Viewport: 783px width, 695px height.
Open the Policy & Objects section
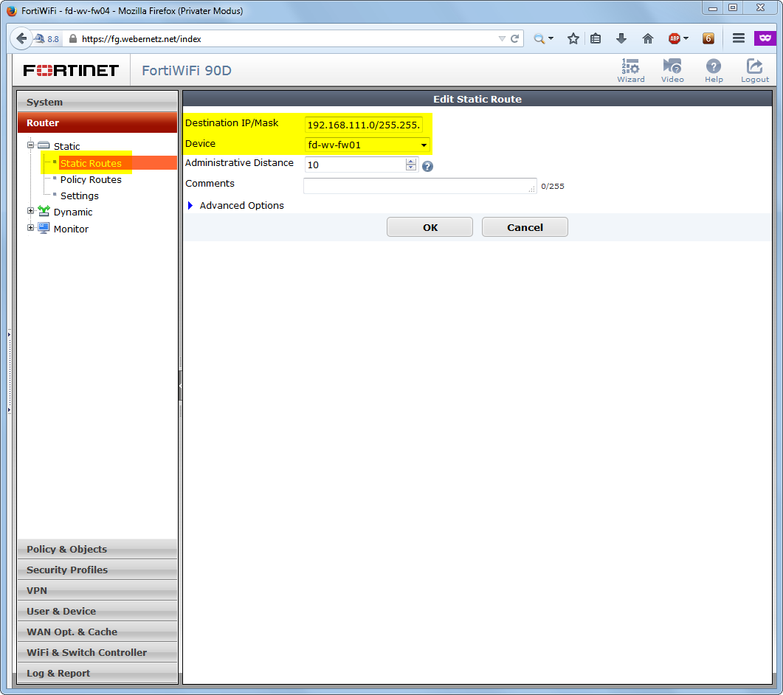97,549
